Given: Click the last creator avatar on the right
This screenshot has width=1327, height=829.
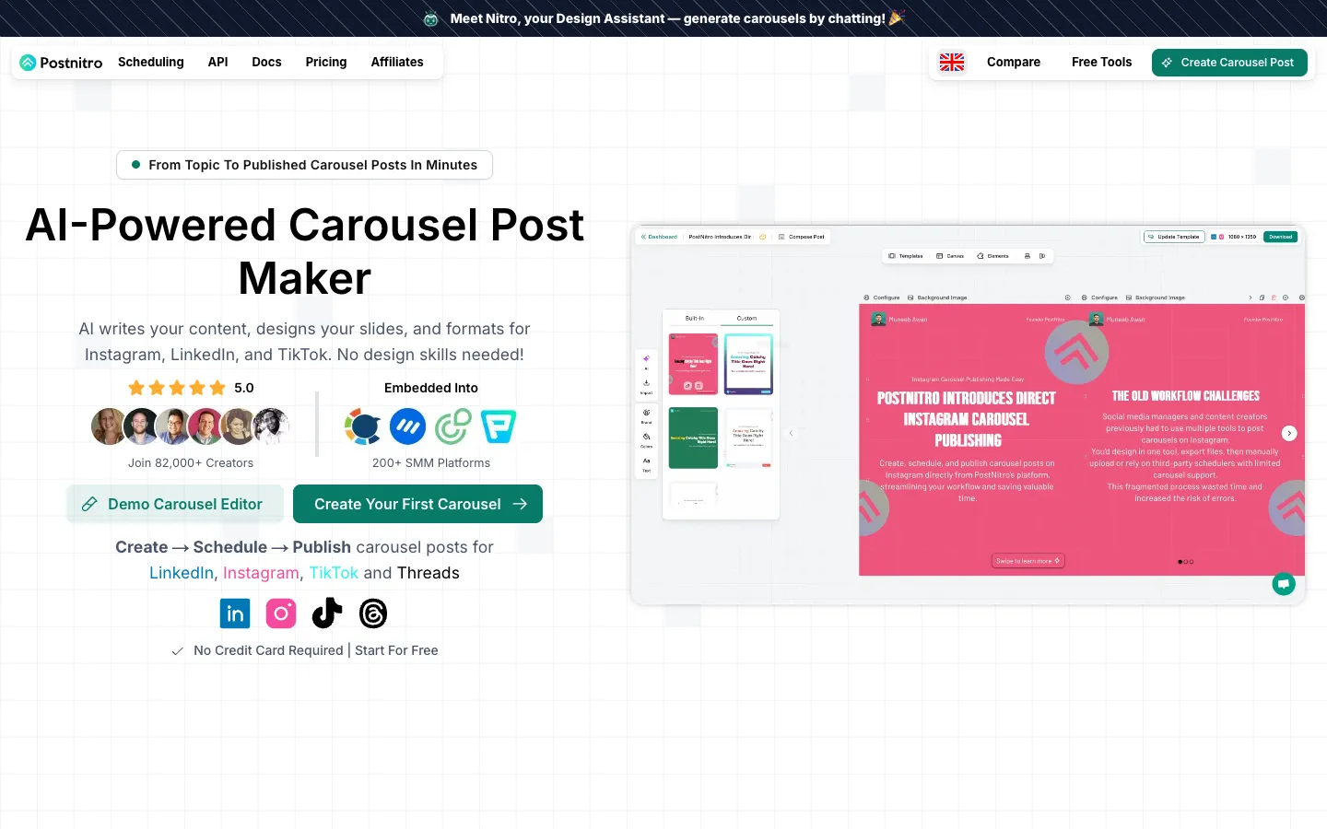Looking at the screenshot, I should coord(271,426).
